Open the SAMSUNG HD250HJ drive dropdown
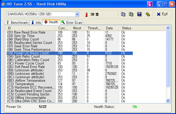176x114 pixels. pos(77,14)
